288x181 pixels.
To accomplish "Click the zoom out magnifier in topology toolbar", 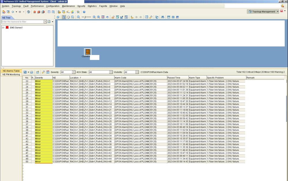I will (78, 17).
